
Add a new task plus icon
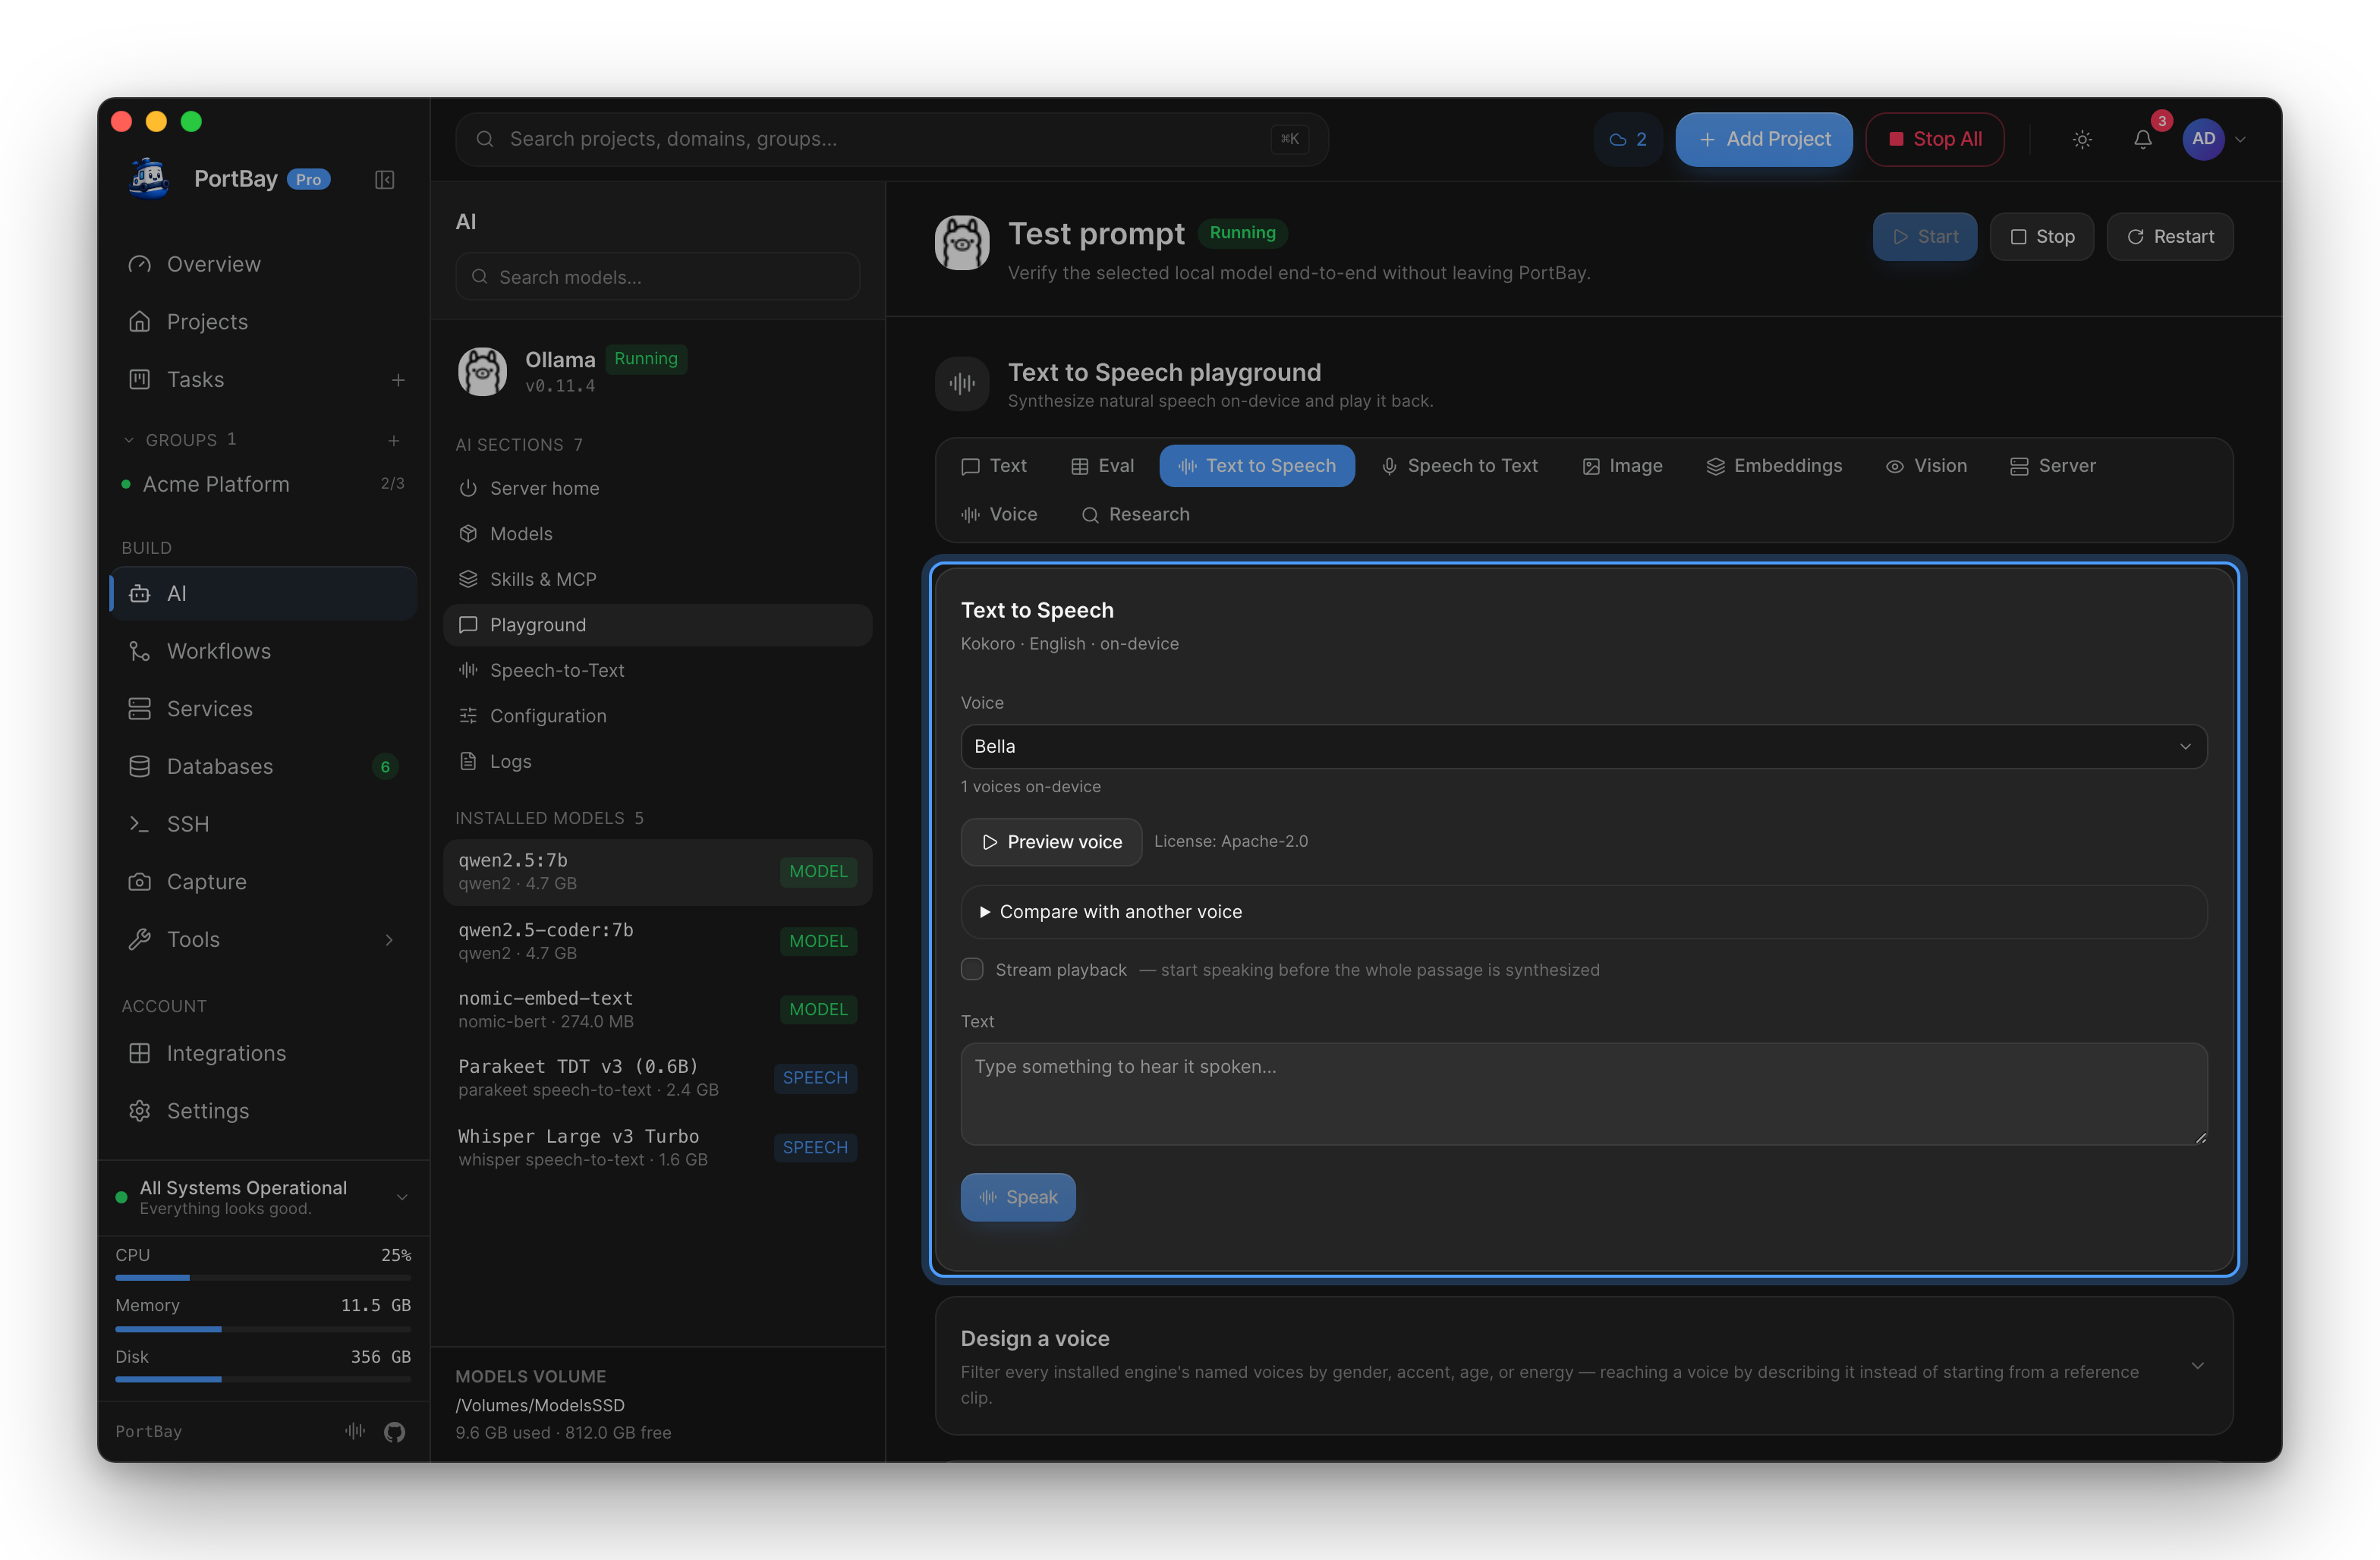[x=398, y=380]
